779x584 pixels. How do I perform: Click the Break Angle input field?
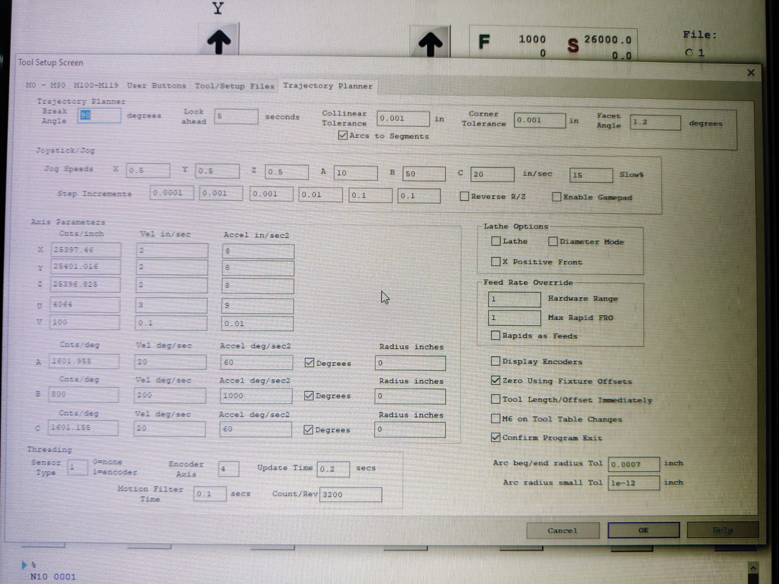(100, 115)
